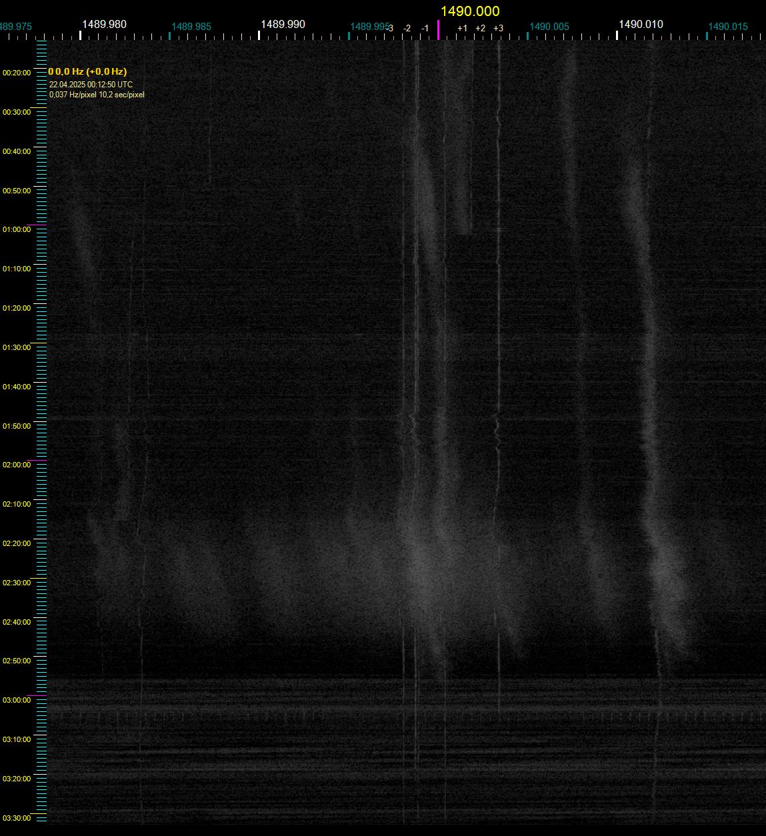Click the 02:30:00 time axis label
The image size is (766, 836).
(x=17, y=583)
